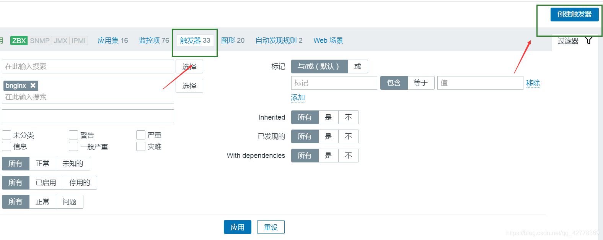
Task: Select 等于 tag match option
Action: coord(421,83)
